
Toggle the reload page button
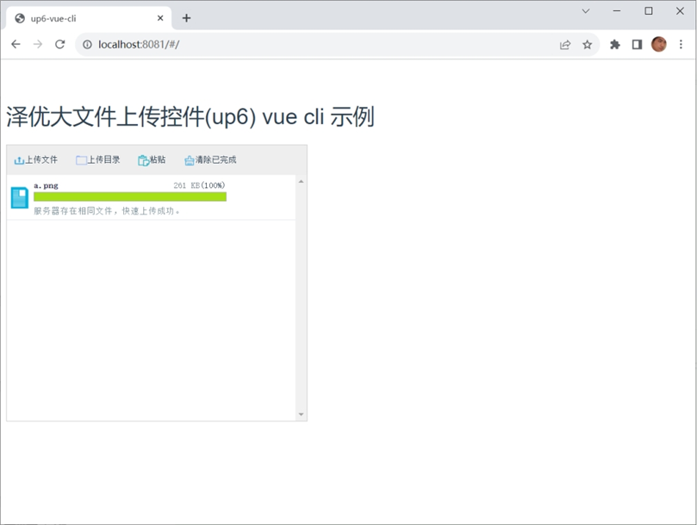point(59,44)
